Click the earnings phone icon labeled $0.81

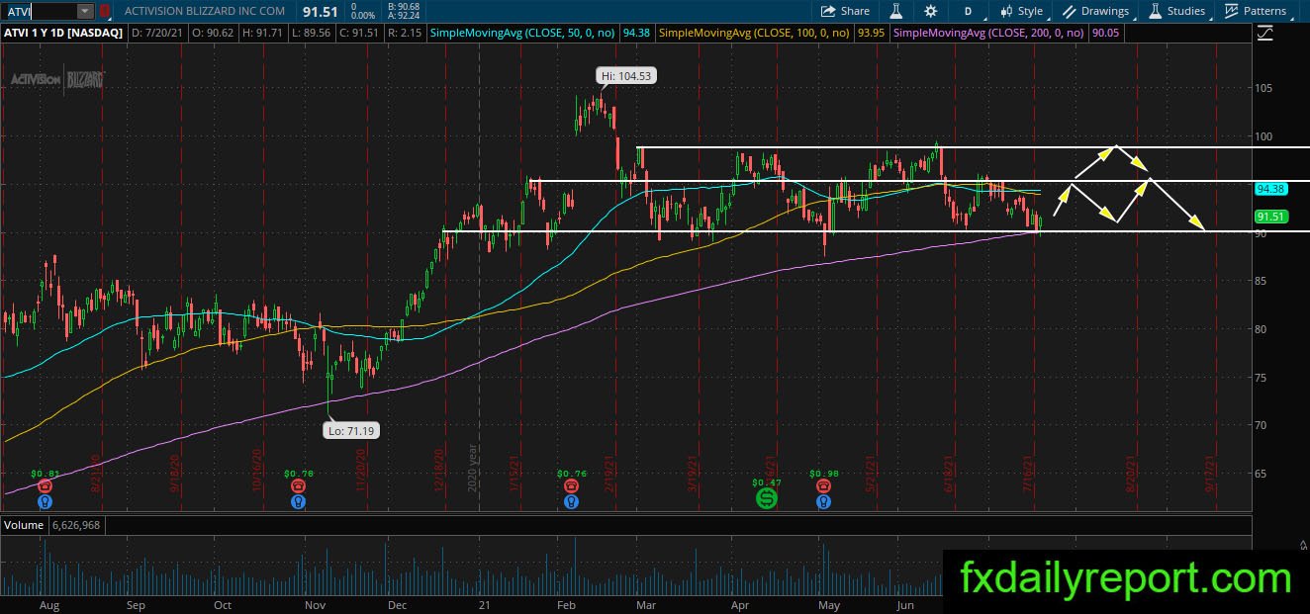point(45,486)
